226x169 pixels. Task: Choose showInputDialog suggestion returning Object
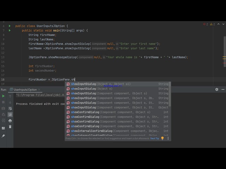pyautogui.click(x=117, y=107)
